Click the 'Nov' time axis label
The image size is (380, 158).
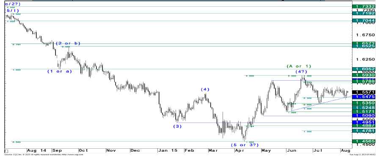[x=111, y=150]
